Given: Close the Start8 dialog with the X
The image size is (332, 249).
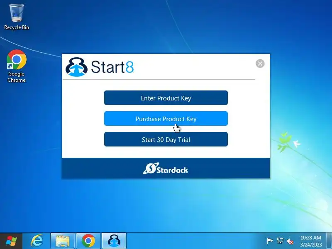Looking at the screenshot, I should click(260, 63).
